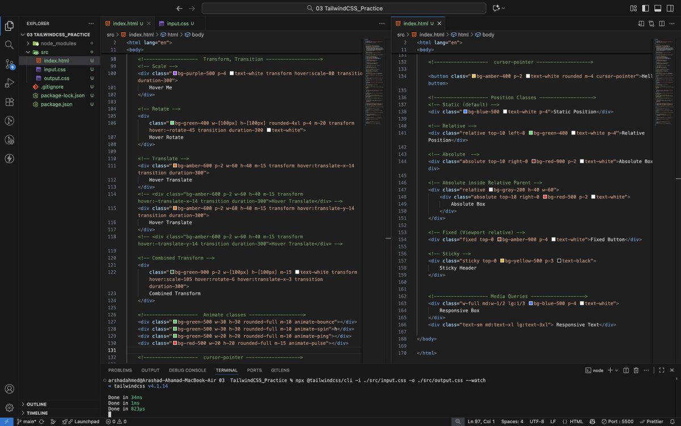Screen dimensions: 681x426
Task: Open the Copilot chat icon beside search box
Action: (x=498, y=8)
